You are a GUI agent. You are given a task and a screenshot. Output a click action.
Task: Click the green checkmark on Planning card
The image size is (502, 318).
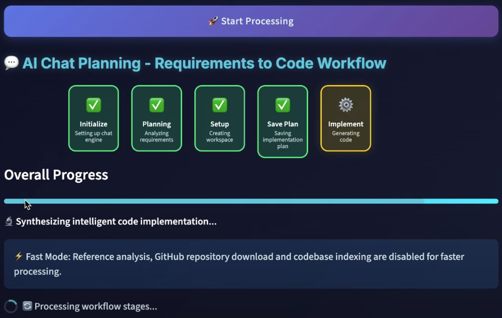[x=156, y=105]
